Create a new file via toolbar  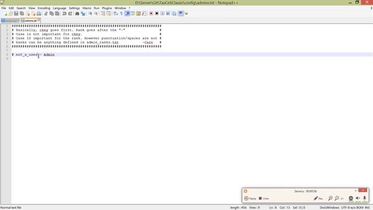click(5, 13)
